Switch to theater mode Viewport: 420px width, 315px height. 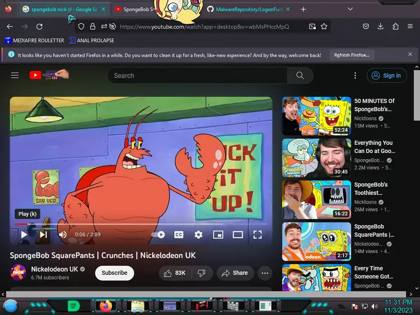(238, 235)
